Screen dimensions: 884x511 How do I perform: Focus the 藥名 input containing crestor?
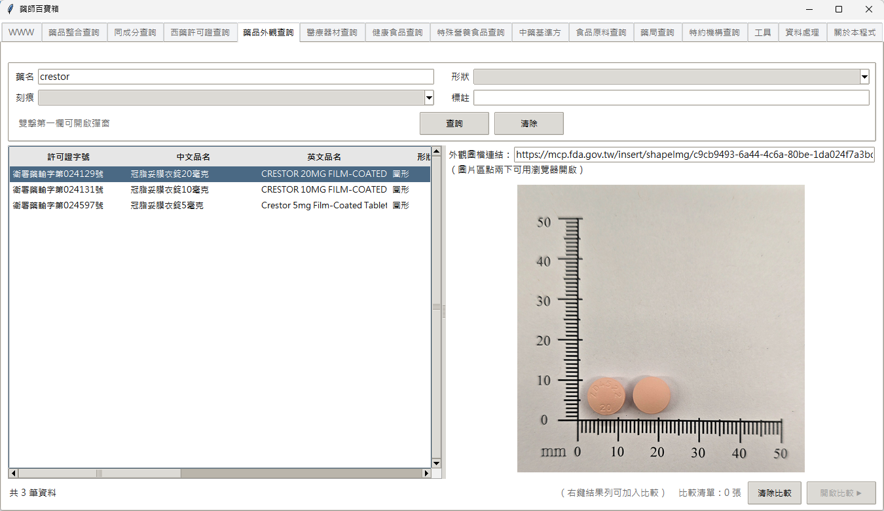click(x=236, y=77)
